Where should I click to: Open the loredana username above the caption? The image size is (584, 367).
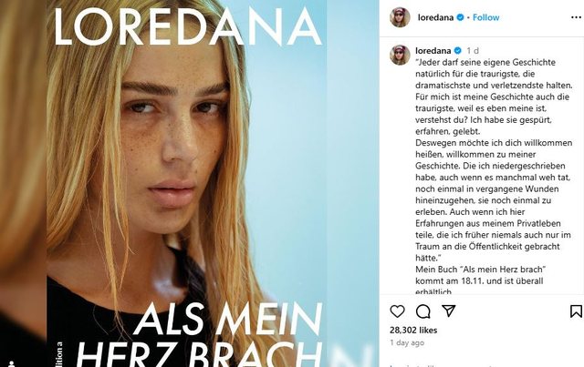click(x=433, y=51)
